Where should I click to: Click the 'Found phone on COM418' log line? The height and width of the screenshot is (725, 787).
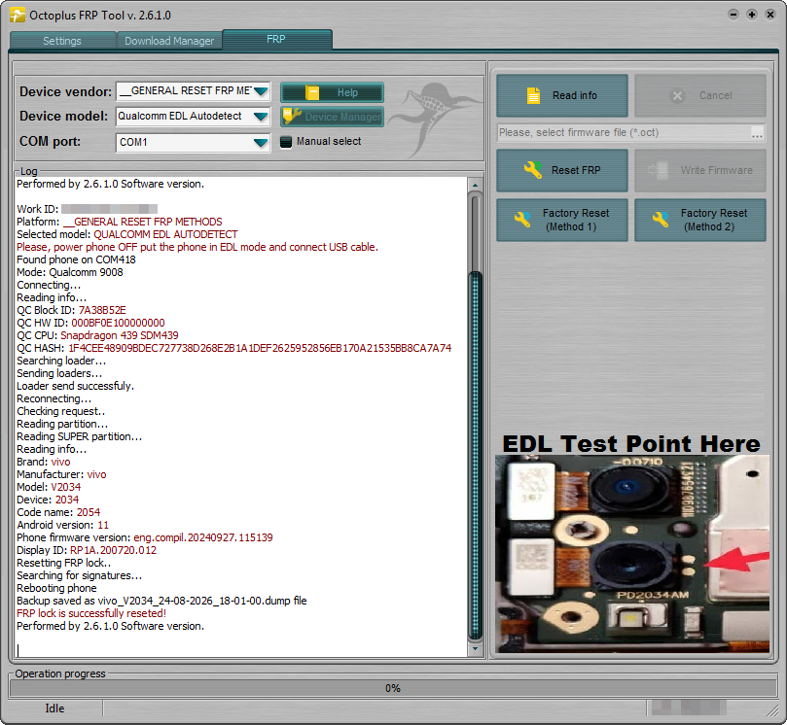76,259
